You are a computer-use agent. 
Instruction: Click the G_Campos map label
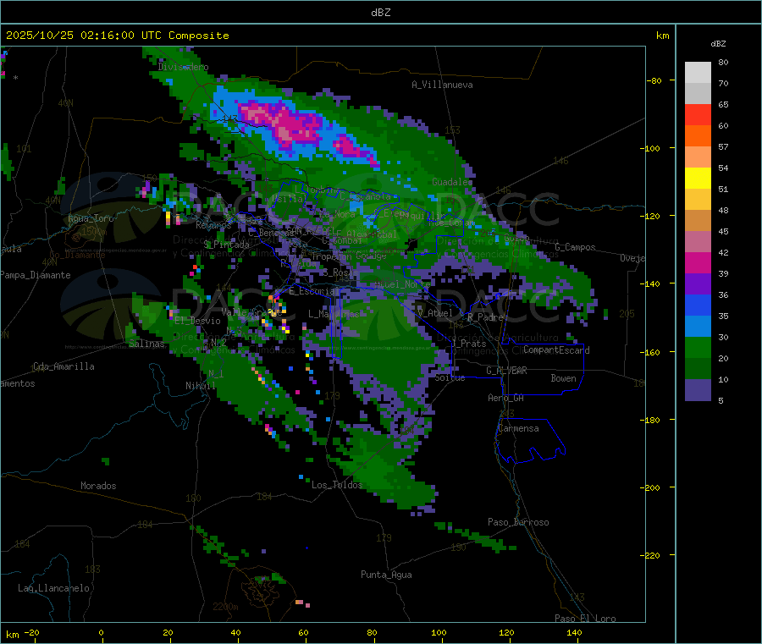click(575, 247)
